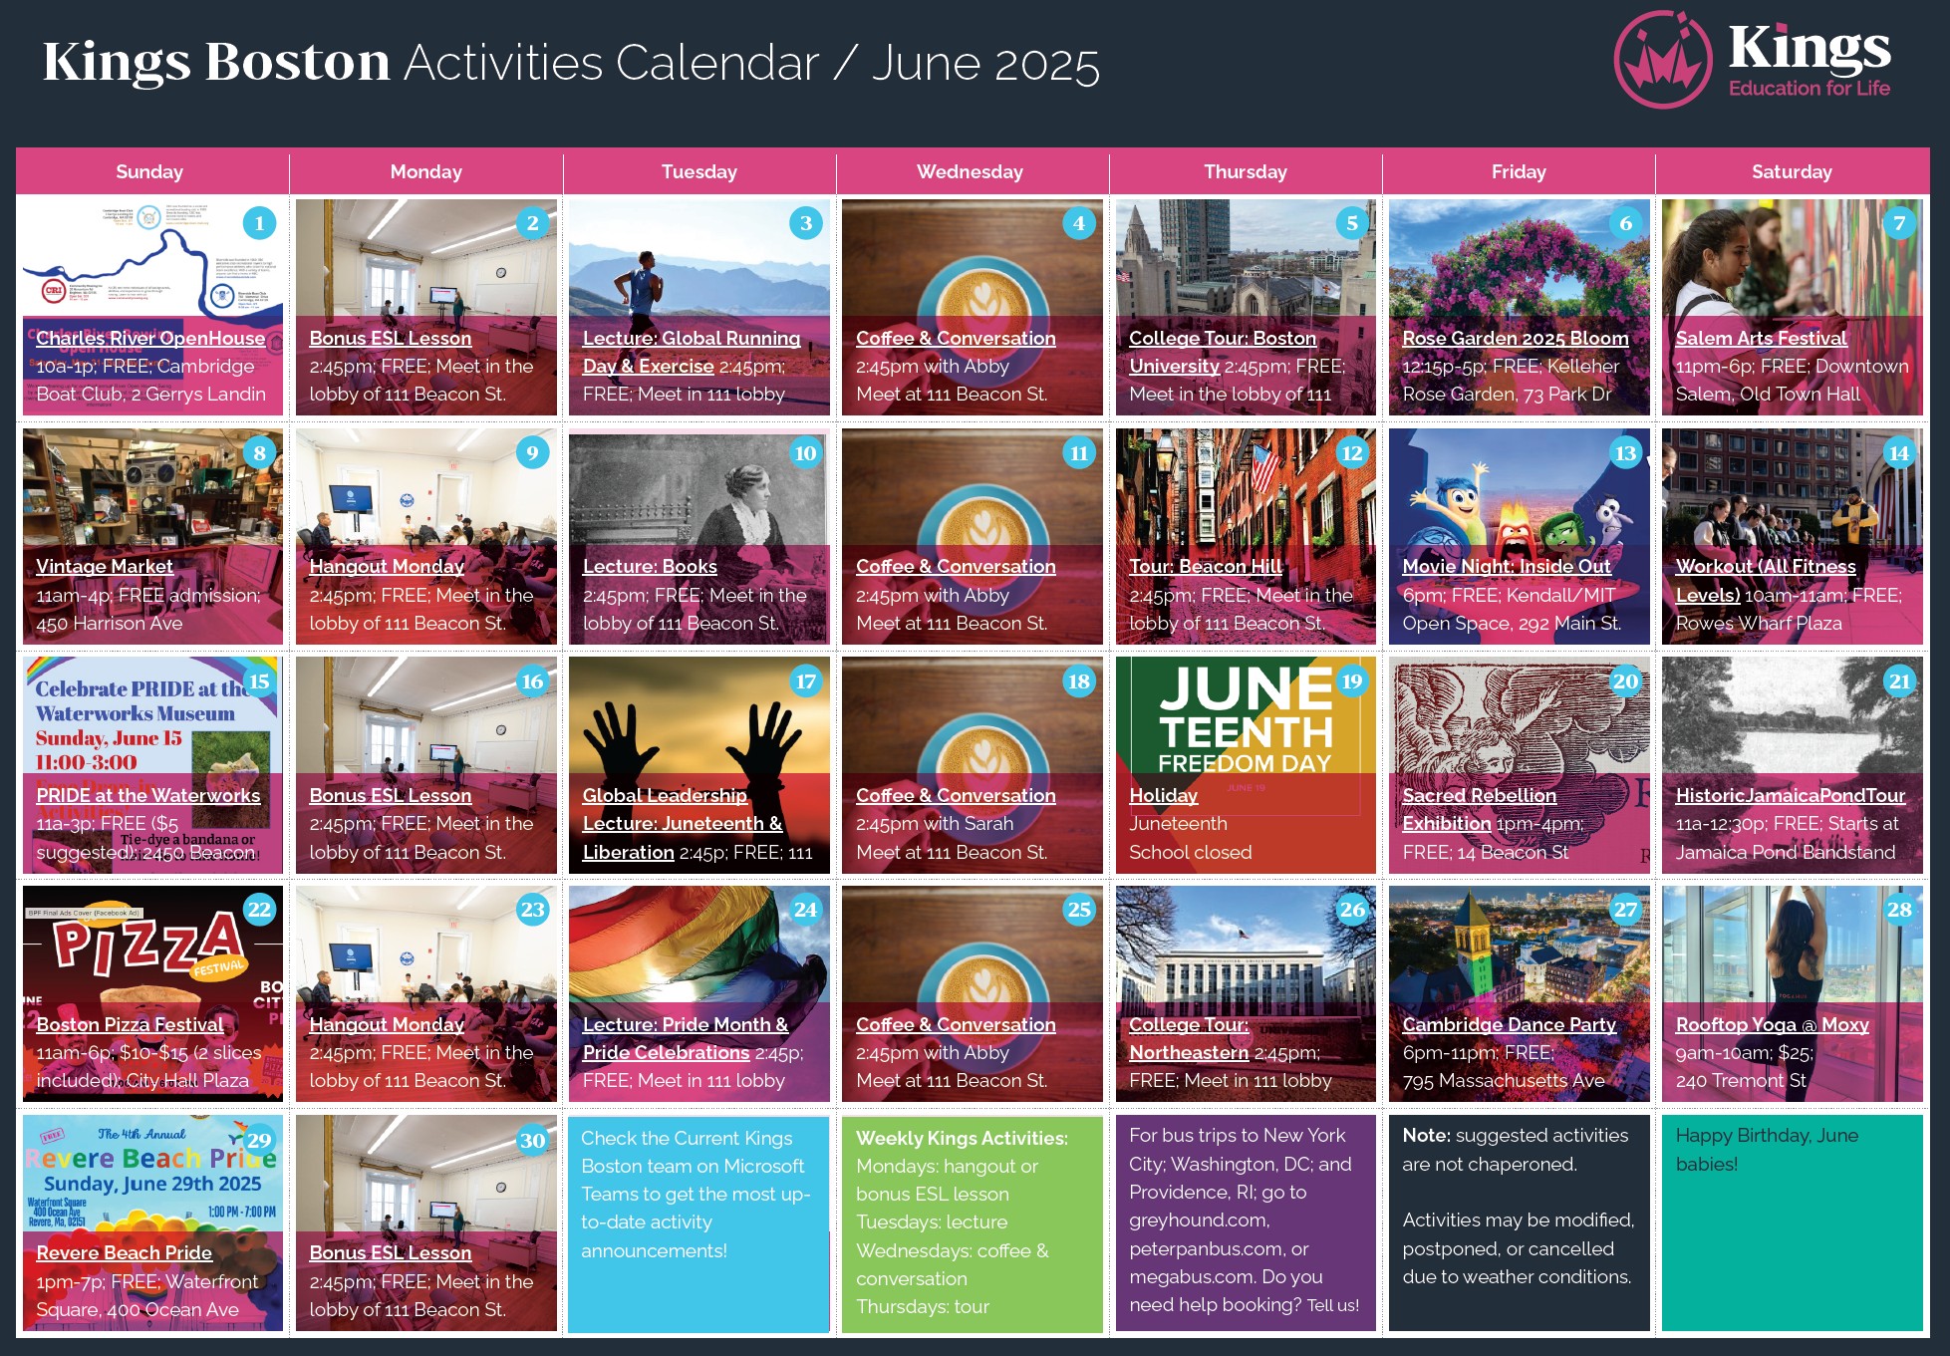Open Coffee & Conversation link with Sarah
This screenshot has width=1950, height=1356.
[x=956, y=795]
